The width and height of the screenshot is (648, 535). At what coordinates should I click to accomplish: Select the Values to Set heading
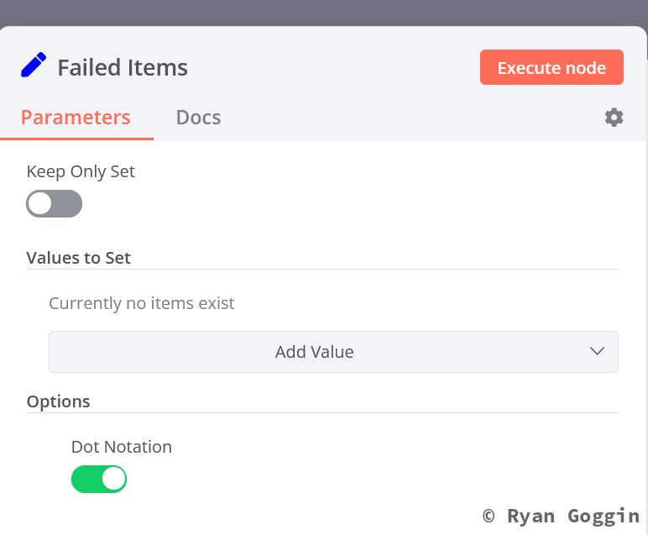79,258
